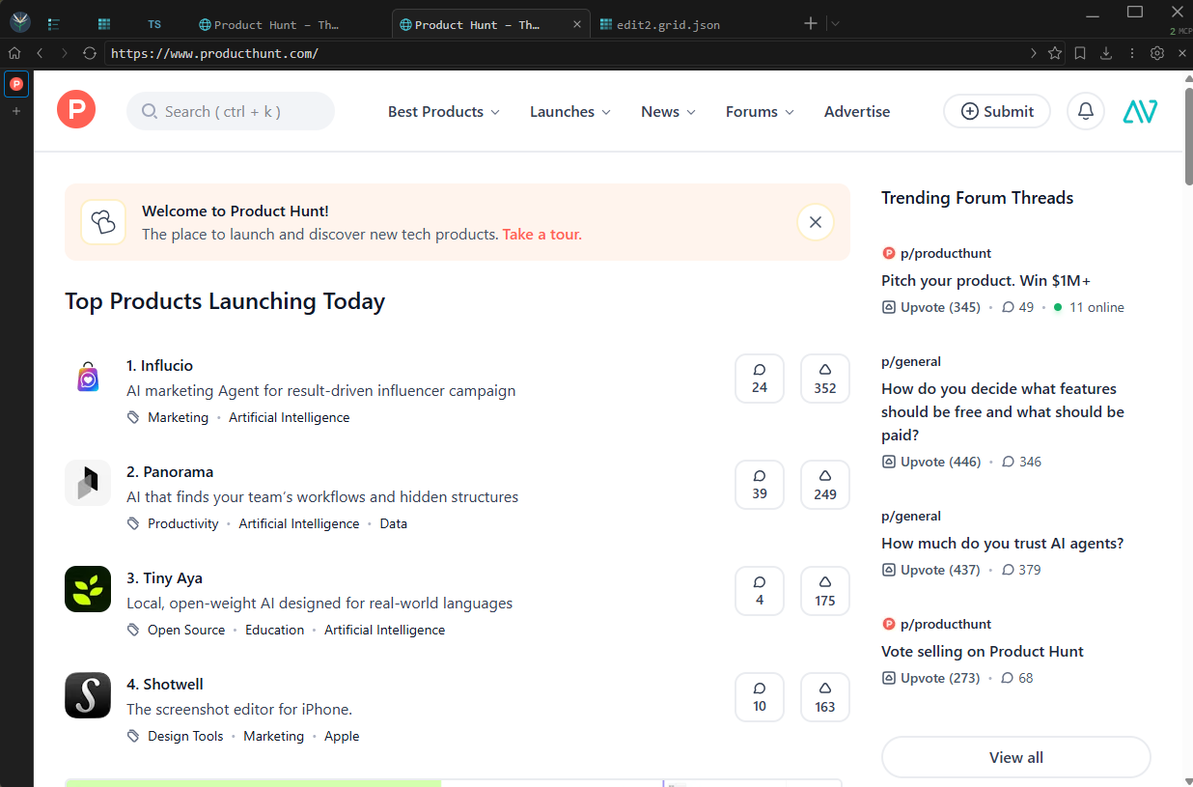Click Productivity tag under Panorama

(183, 523)
